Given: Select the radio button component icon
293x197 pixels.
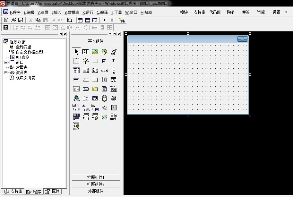Looking at the screenshot, I should (113, 61).
